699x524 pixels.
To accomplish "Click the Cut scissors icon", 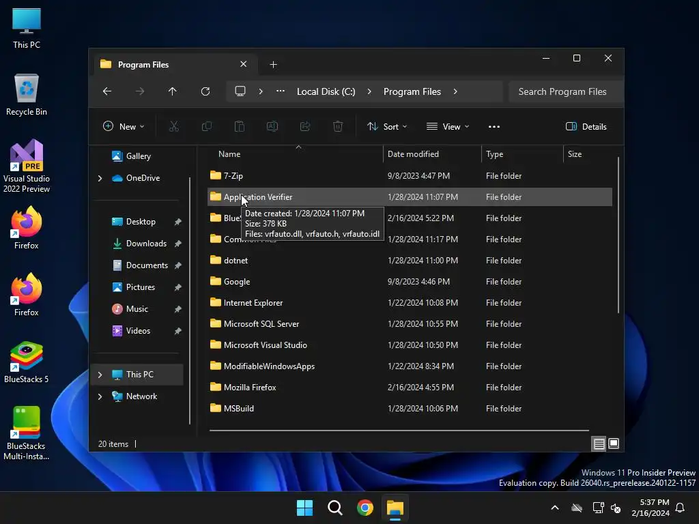I will point(174,126).
